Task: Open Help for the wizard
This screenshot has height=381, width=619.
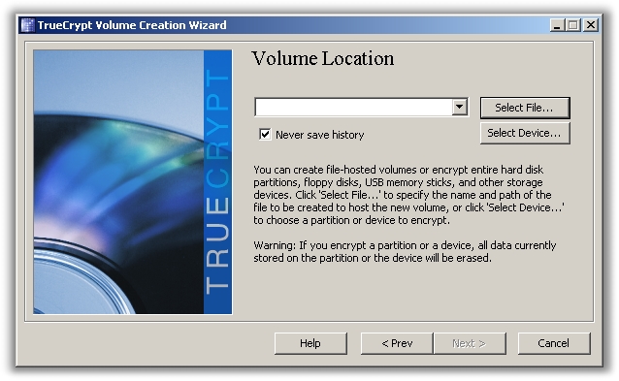Action: 310,343
